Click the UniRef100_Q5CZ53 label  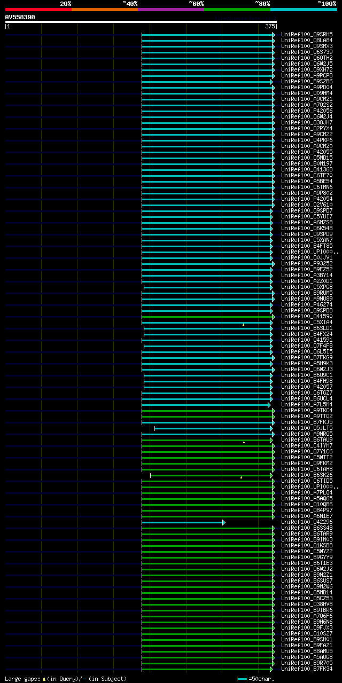[307, 598]
